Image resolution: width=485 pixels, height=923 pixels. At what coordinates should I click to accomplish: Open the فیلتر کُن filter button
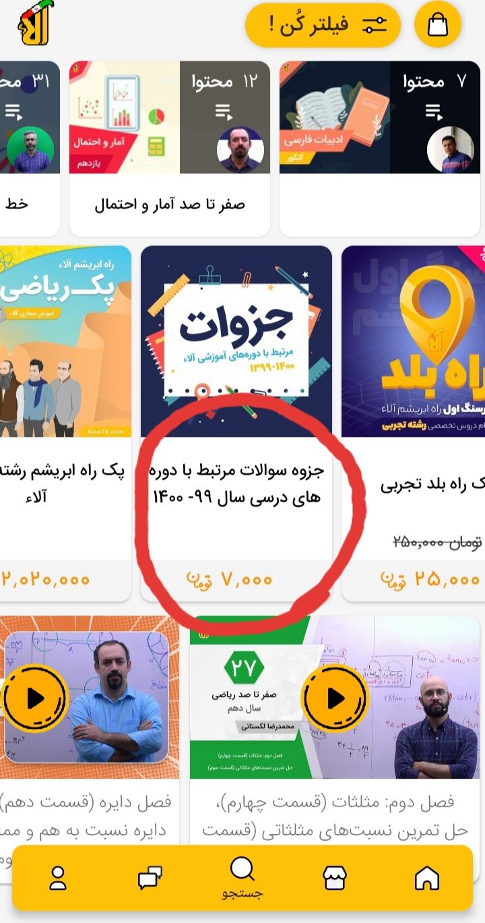[323, 26]
